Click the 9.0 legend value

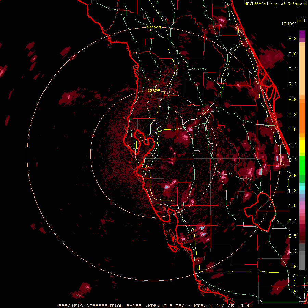point(293,54)
